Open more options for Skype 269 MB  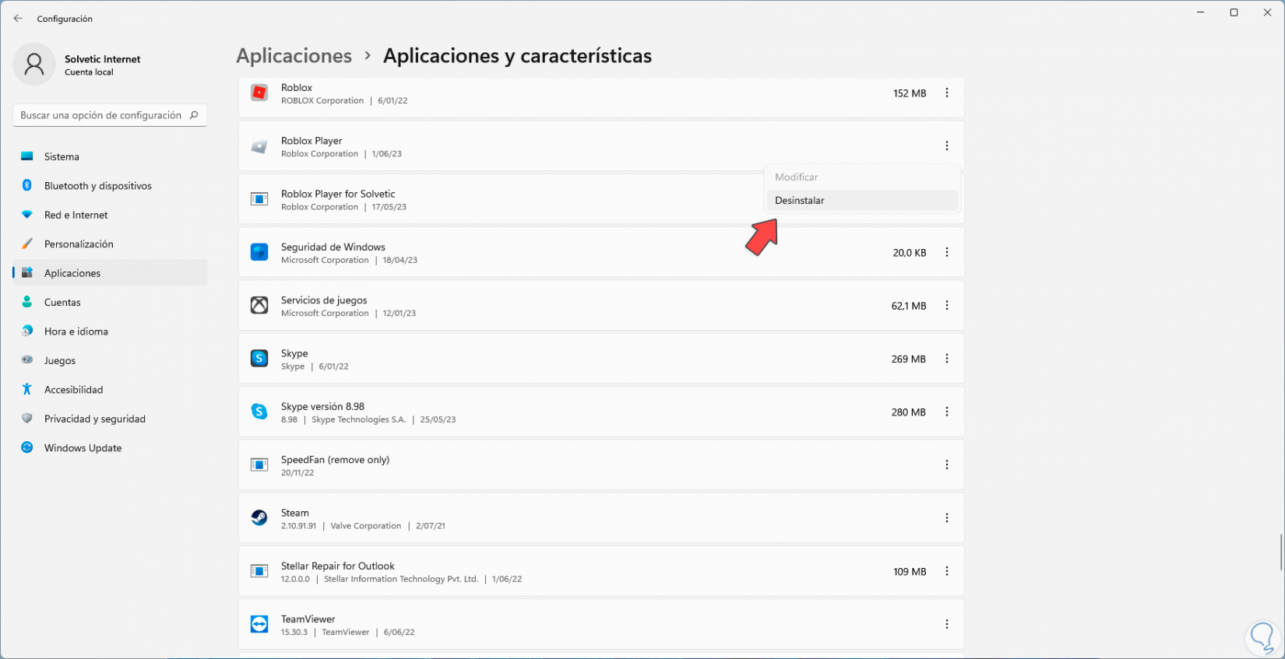947,359
